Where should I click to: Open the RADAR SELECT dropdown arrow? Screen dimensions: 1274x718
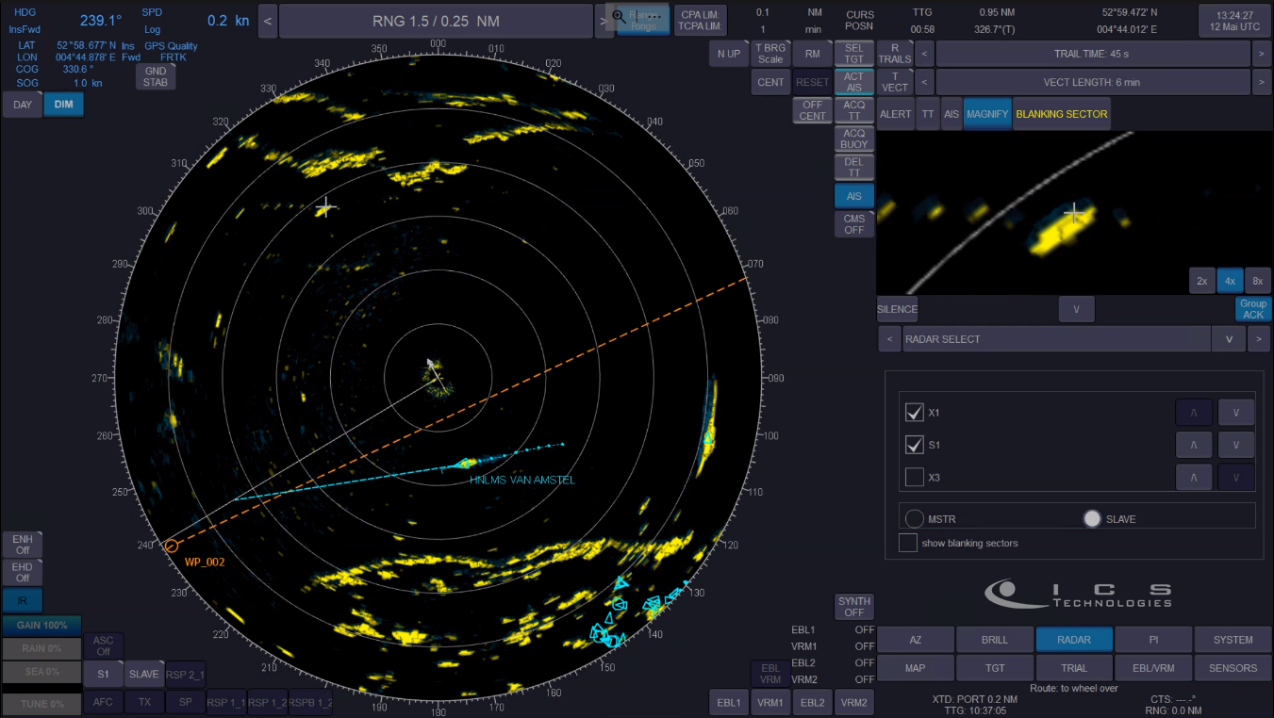tap(1228, 339)
